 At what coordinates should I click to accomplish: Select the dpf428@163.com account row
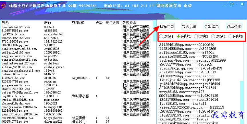click(76, 34)
